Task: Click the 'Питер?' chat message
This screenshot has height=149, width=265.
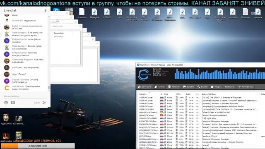Action: [22, 74]
